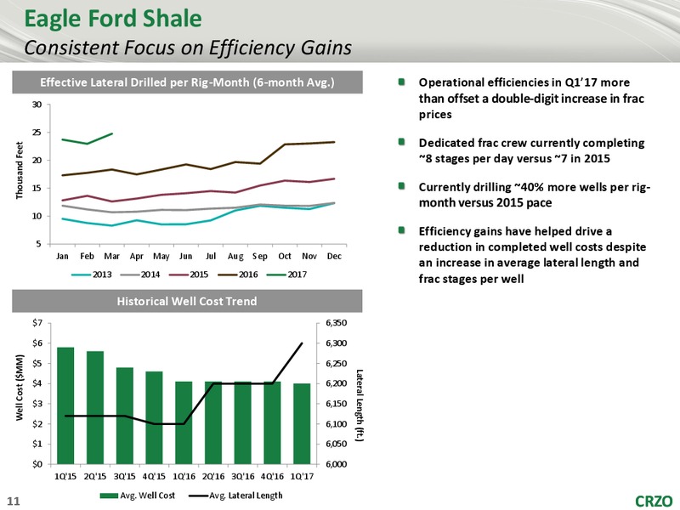Screen dimensions: 680x510
Task: Click the 'Thousand Feet' axis label
Action: coord(19,171)
